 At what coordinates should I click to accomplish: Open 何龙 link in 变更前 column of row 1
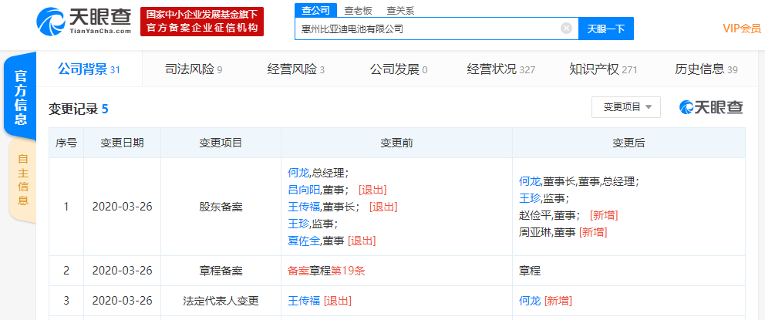coord(298,172)
